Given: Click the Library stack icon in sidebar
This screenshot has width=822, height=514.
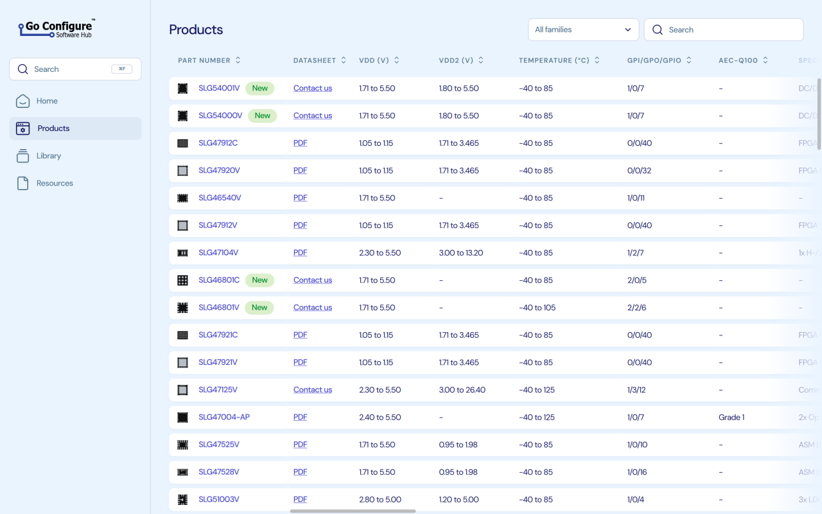Looking at the screenshot, I should coord(22,155).
